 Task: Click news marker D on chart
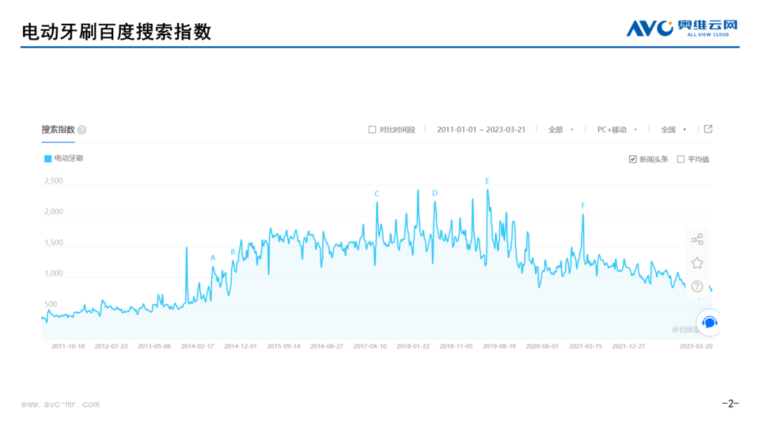point(435,193)
